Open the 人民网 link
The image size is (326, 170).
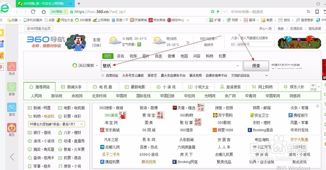point(37,96)
